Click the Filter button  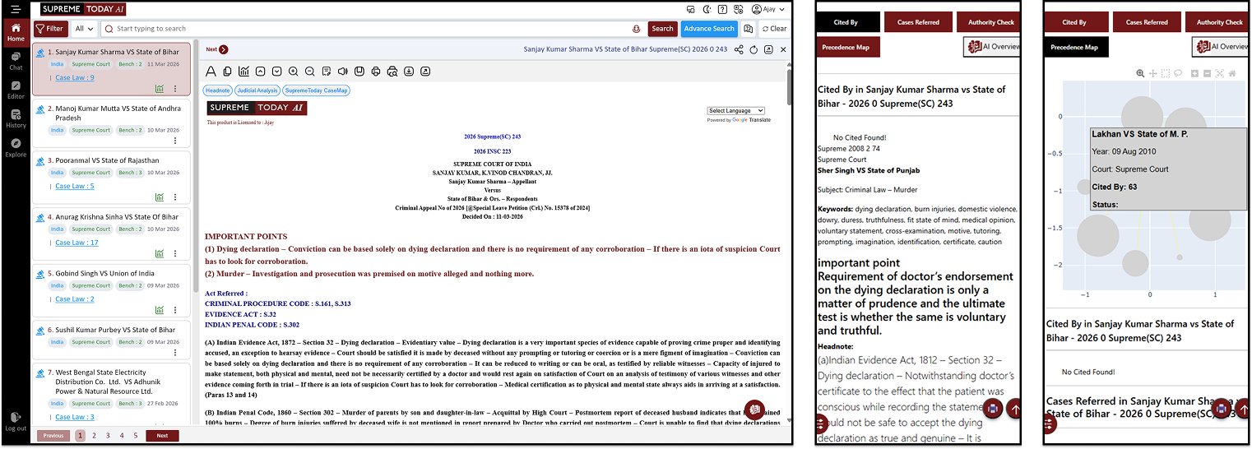click(50, 29)
